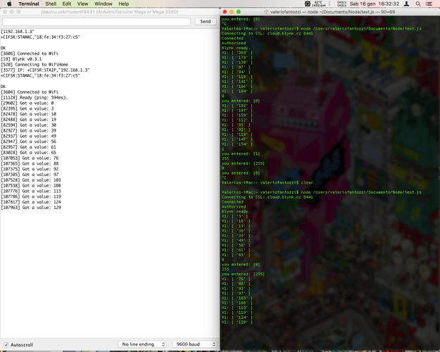Click the 'Got a value: 129' line
The image size is (440, 352).
point(31,208)
